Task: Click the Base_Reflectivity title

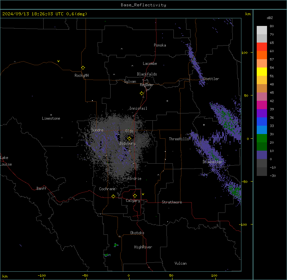Action: tap(143, 5)
